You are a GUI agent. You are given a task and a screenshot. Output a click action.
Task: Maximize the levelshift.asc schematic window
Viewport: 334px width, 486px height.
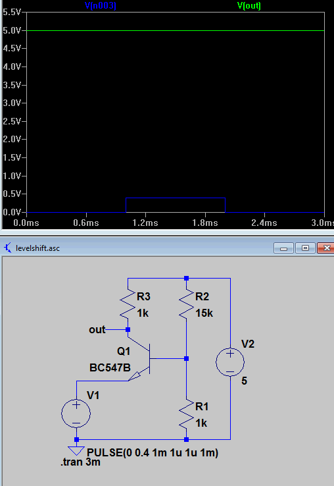coord(305,248)
